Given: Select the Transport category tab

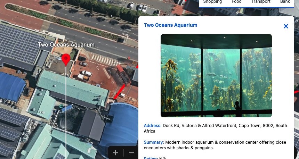Looking at the screenshot, I should point(261,2).
